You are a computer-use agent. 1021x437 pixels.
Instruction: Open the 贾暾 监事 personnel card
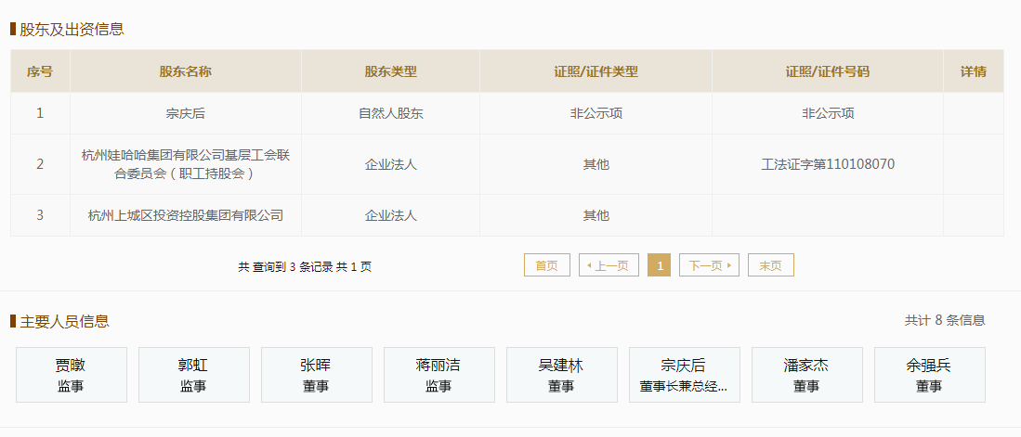pyautogui.click(x=72, y=375)
